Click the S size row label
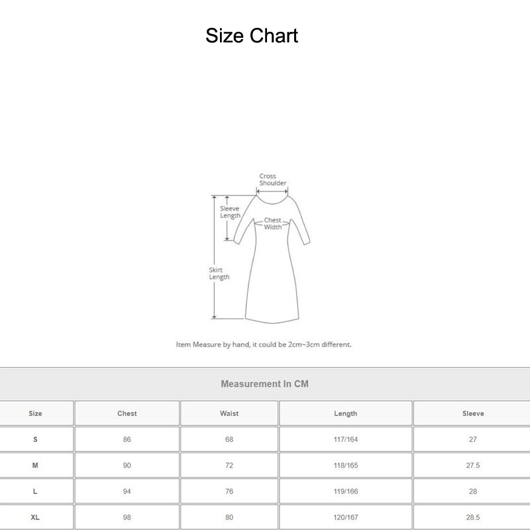This screenshot has height=530, width=530. pos(36,439)
